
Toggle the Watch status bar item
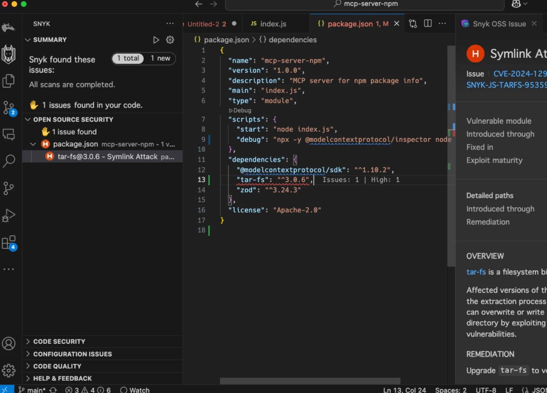135,390
